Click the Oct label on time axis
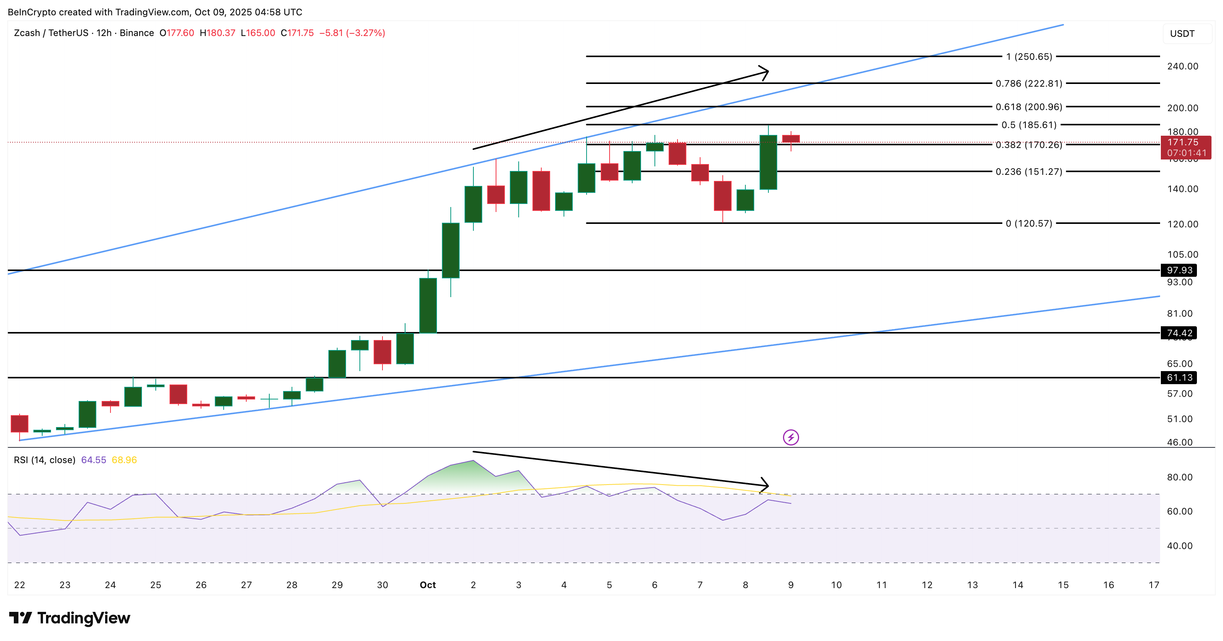 click(x=427, y=585)
